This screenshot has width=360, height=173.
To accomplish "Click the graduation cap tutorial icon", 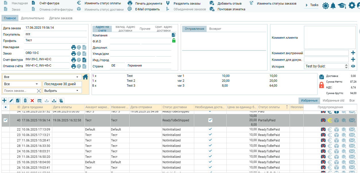I will tap(342, 6).
